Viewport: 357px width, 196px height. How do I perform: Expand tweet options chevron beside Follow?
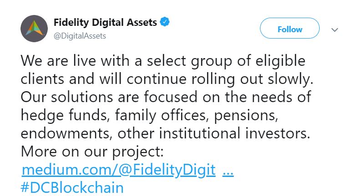[x=334, y=30]
